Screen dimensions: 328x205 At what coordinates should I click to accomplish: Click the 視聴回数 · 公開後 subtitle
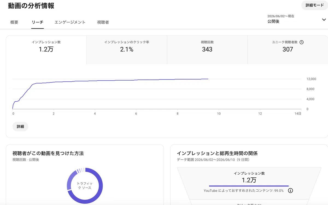[26, 160]
